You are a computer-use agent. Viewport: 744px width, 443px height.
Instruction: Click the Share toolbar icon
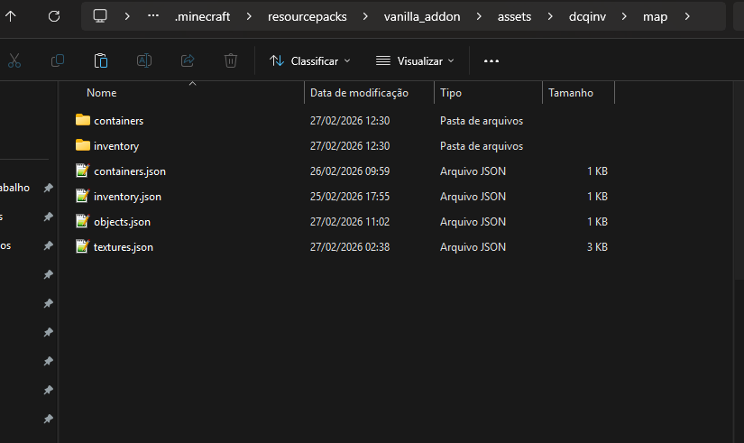[x=188, y=60]
